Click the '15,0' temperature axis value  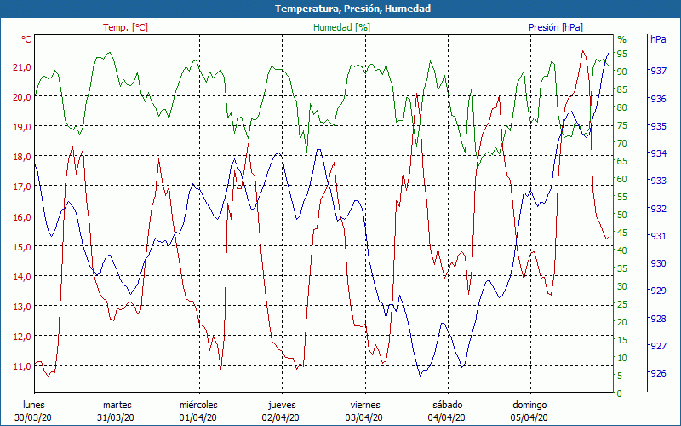coord(22,246)
